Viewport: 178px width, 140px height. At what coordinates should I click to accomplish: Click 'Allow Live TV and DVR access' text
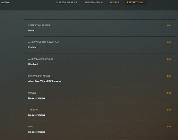coord(44,81)
